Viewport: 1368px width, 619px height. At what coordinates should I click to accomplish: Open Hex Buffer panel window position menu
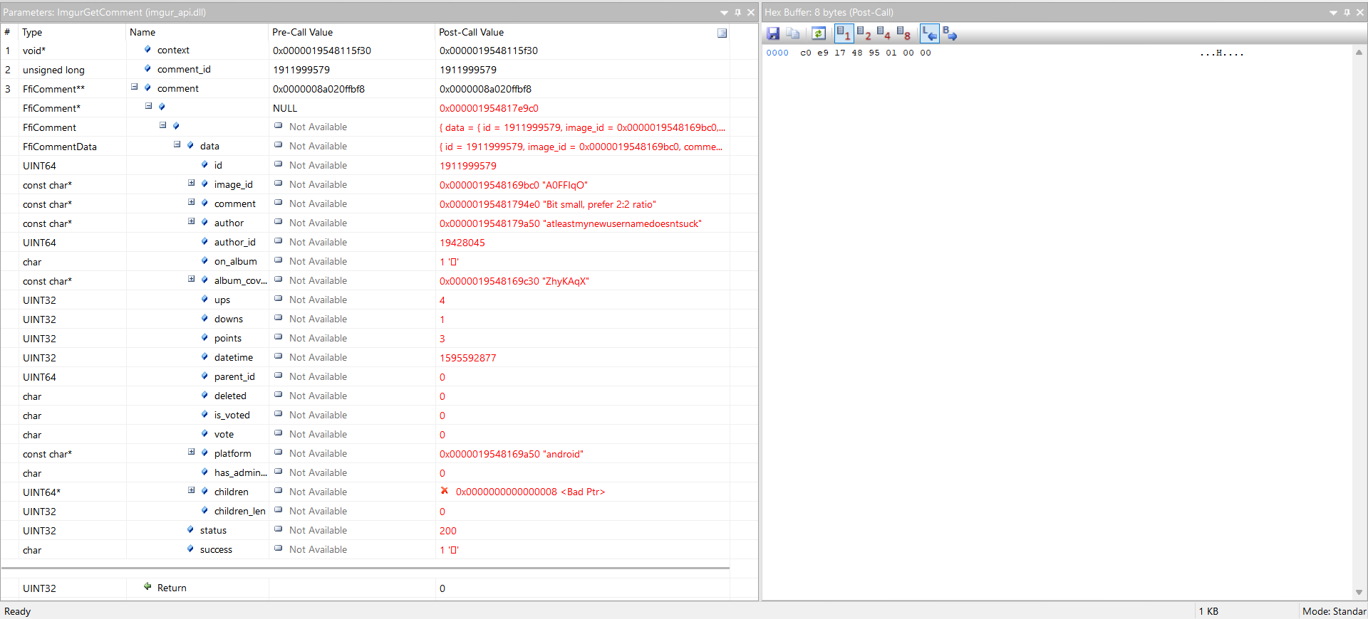[x=1333, y=13]
